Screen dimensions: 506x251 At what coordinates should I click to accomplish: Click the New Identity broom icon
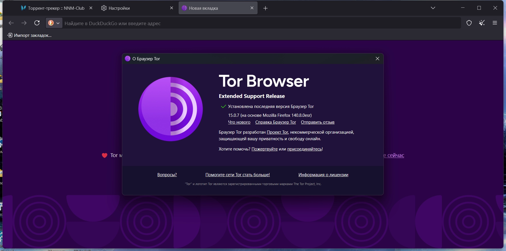pyautogui.click(x=482, y=23)
